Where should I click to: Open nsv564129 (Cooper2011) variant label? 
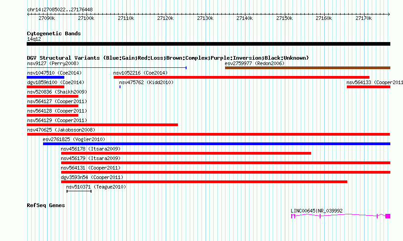tap(57, 120)
